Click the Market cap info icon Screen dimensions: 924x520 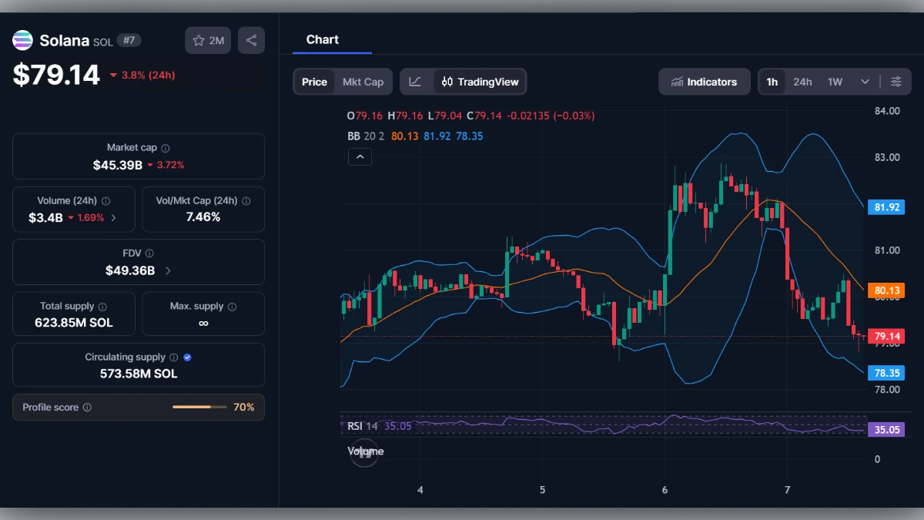pyautogui.click(x=165, y=148)
